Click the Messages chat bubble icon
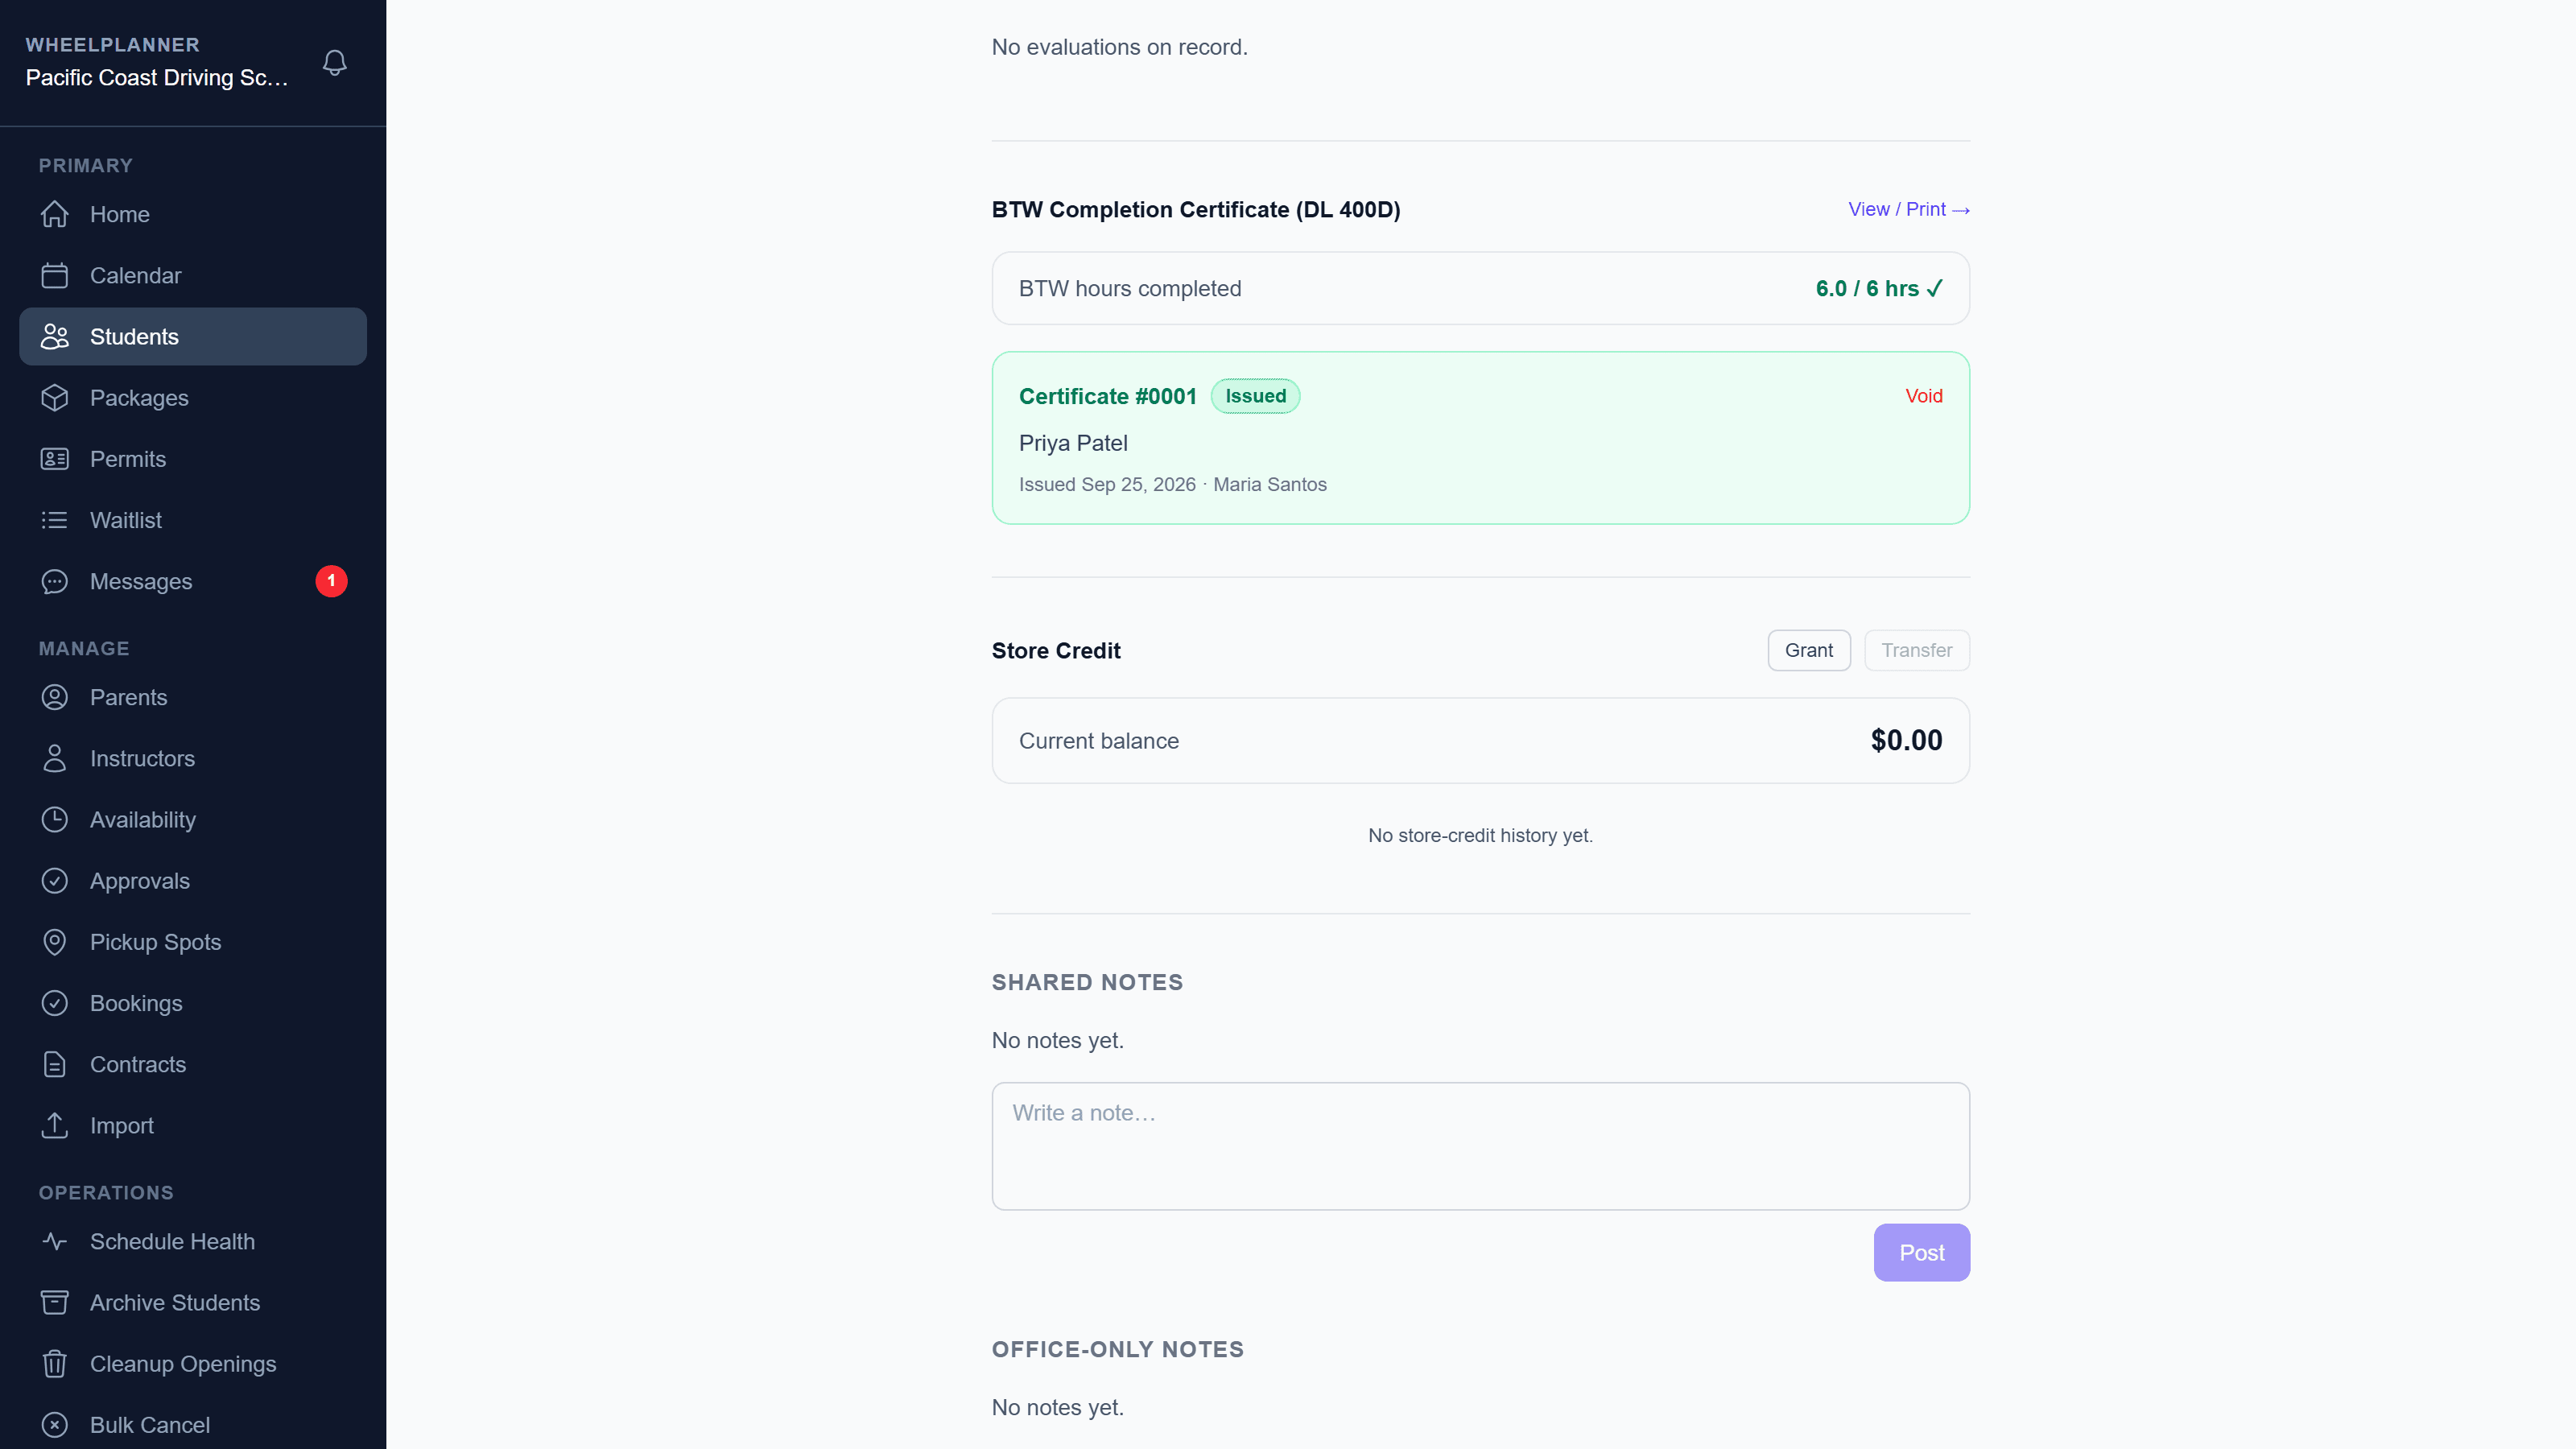2576x1449 pixels. pos(55,581)
